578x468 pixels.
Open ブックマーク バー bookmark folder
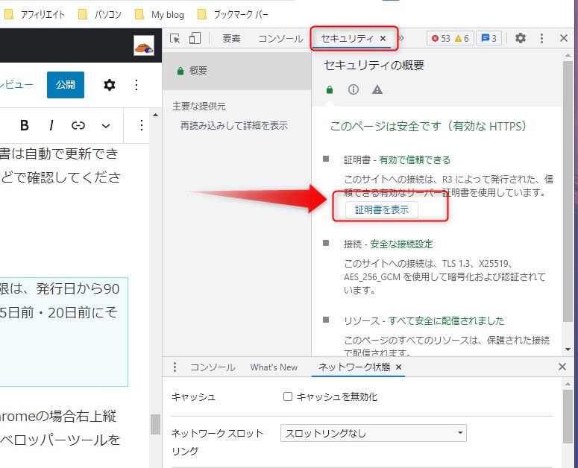coord(233,15)
